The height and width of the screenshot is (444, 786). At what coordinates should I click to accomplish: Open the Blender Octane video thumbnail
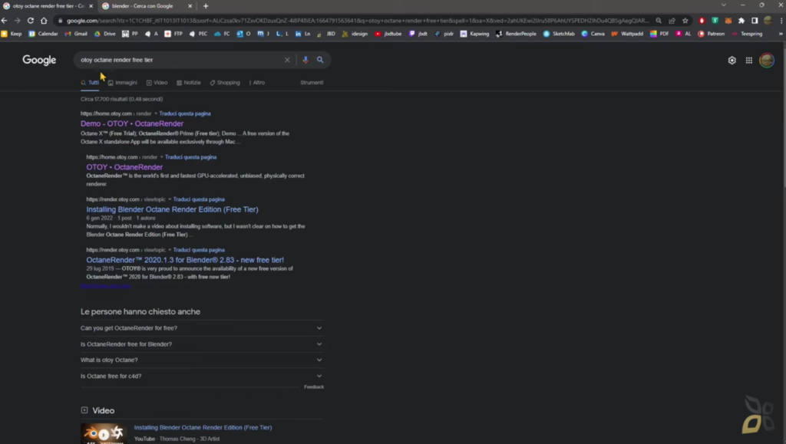(x=104, y=433)
